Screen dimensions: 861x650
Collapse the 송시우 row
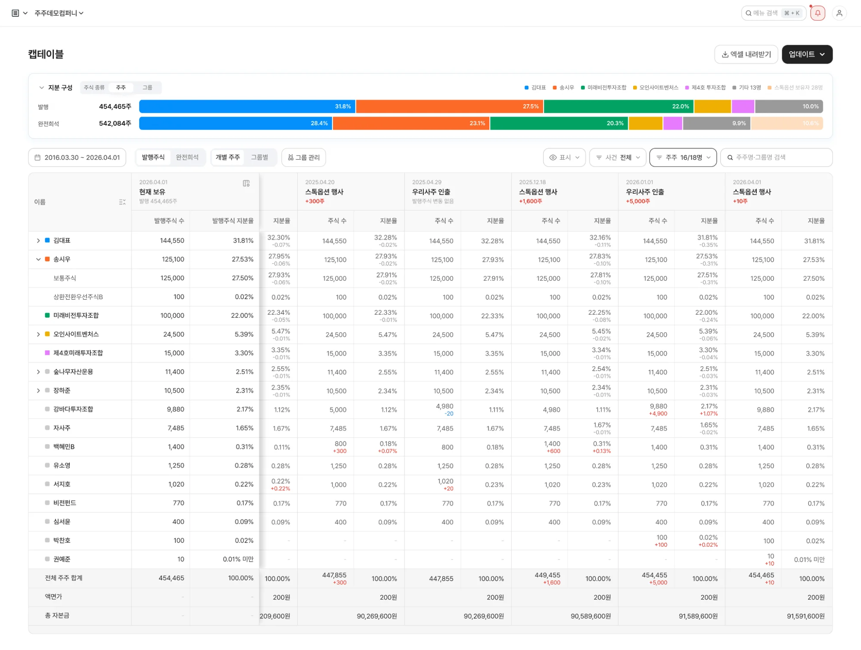tap(38, 260)
